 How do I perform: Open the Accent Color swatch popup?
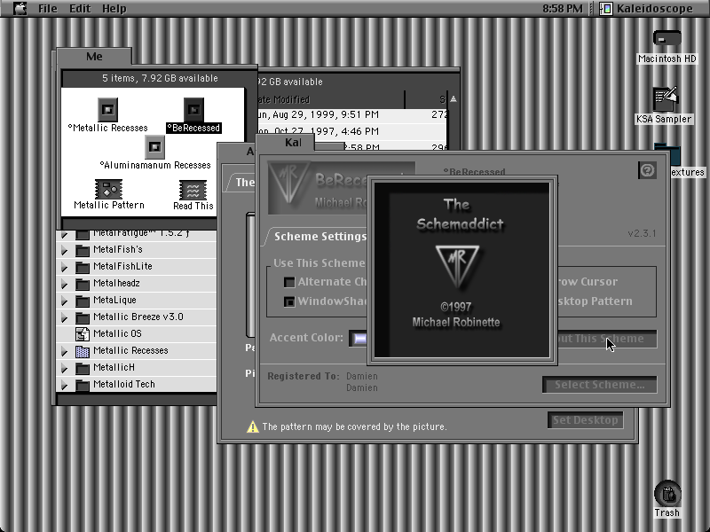(359, 339)
